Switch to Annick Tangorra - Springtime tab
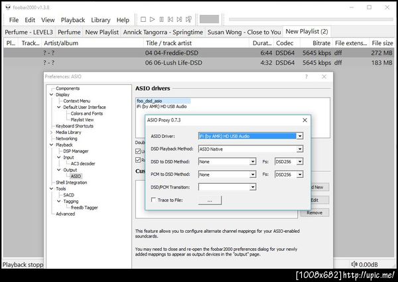The width and height of the screenshot is (398, 282). point(163,33)
